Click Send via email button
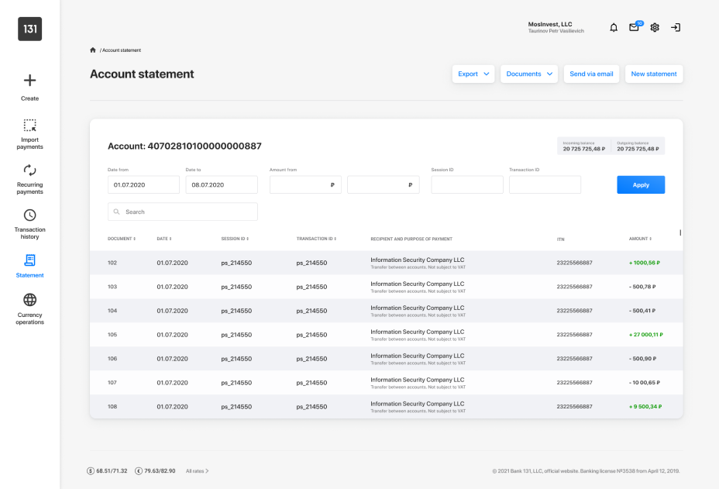Viewport: 719px width, 489px height. [x=591, y=74]
